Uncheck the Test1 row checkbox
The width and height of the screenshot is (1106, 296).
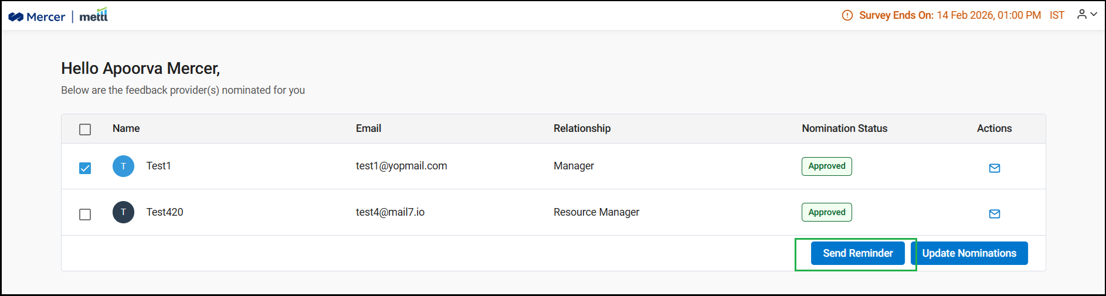[x=85, y=168]
